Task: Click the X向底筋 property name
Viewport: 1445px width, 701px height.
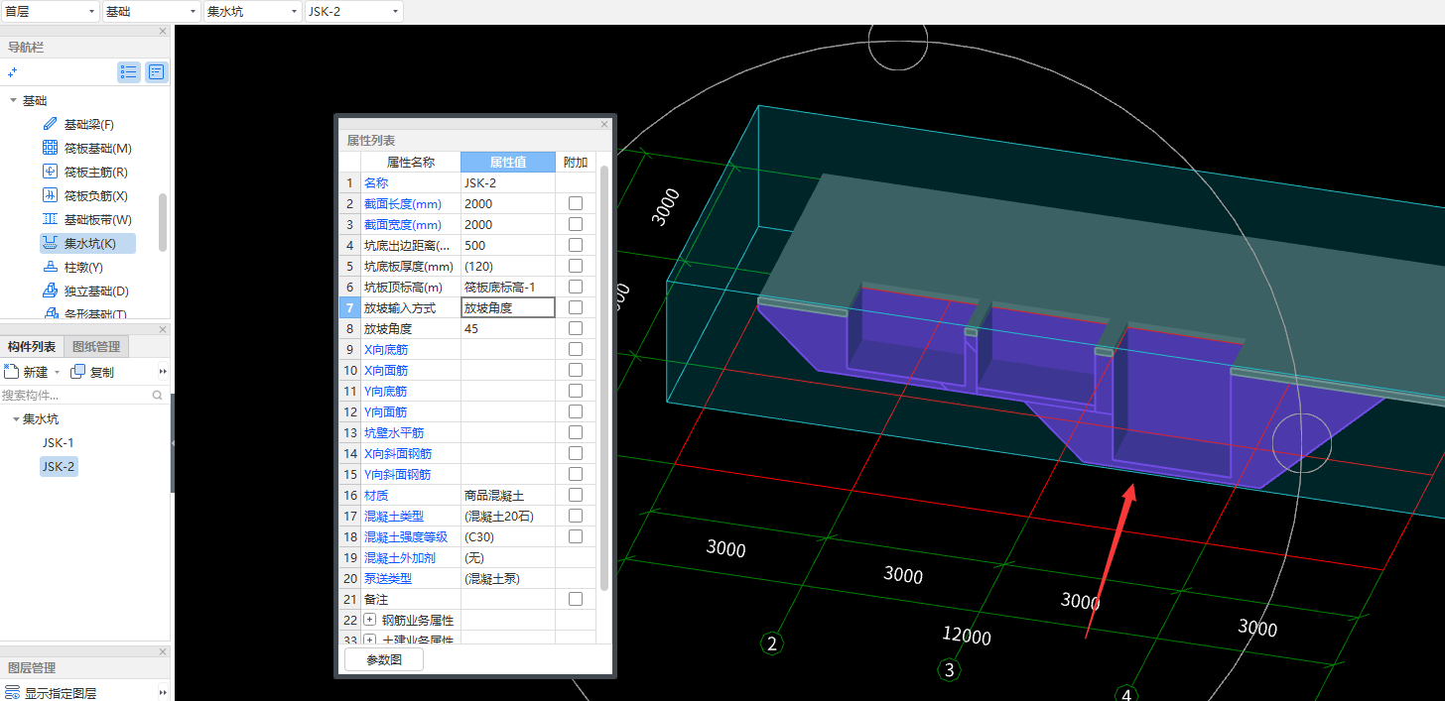Action: 386,349
